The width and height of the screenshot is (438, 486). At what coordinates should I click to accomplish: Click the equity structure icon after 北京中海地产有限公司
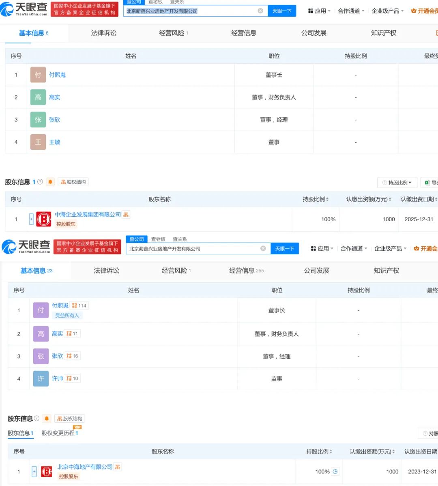click(x=117, y=467)
